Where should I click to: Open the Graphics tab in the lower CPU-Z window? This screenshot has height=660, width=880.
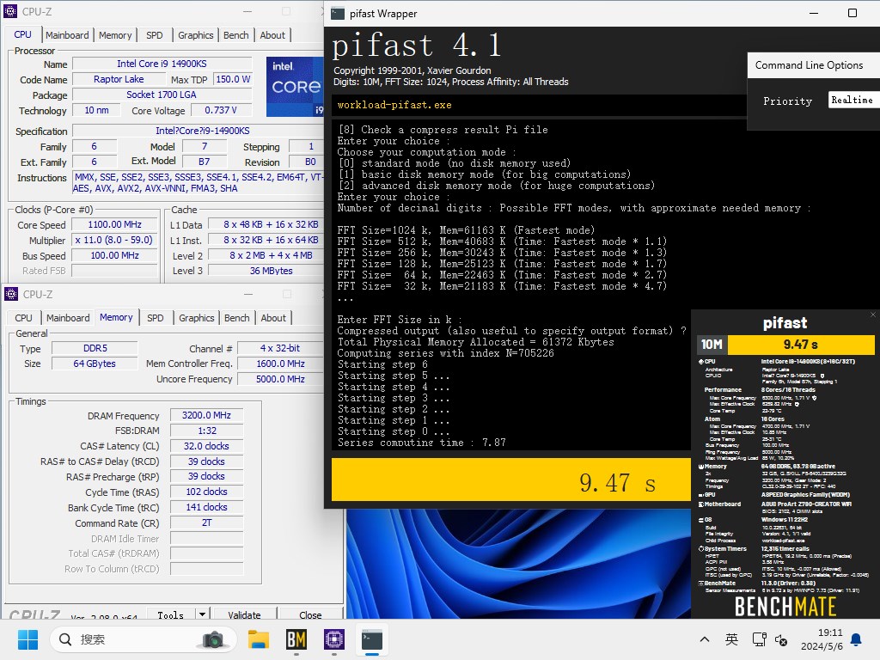click(197, 318)
